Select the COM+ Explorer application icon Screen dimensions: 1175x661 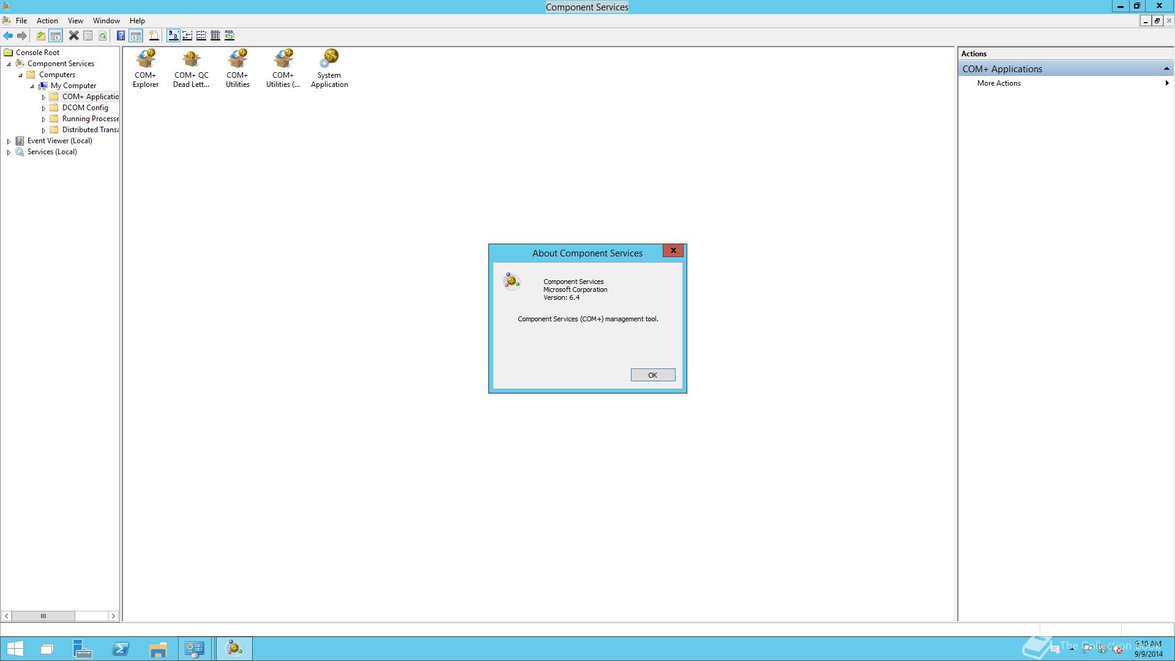146,69
